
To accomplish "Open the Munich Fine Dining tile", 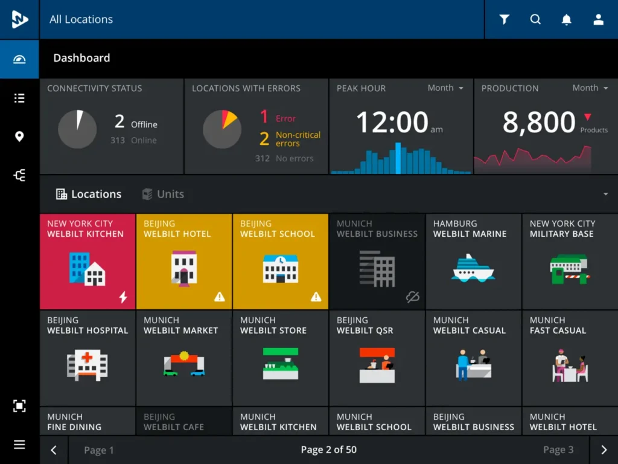I will click(x=88, y=421).
